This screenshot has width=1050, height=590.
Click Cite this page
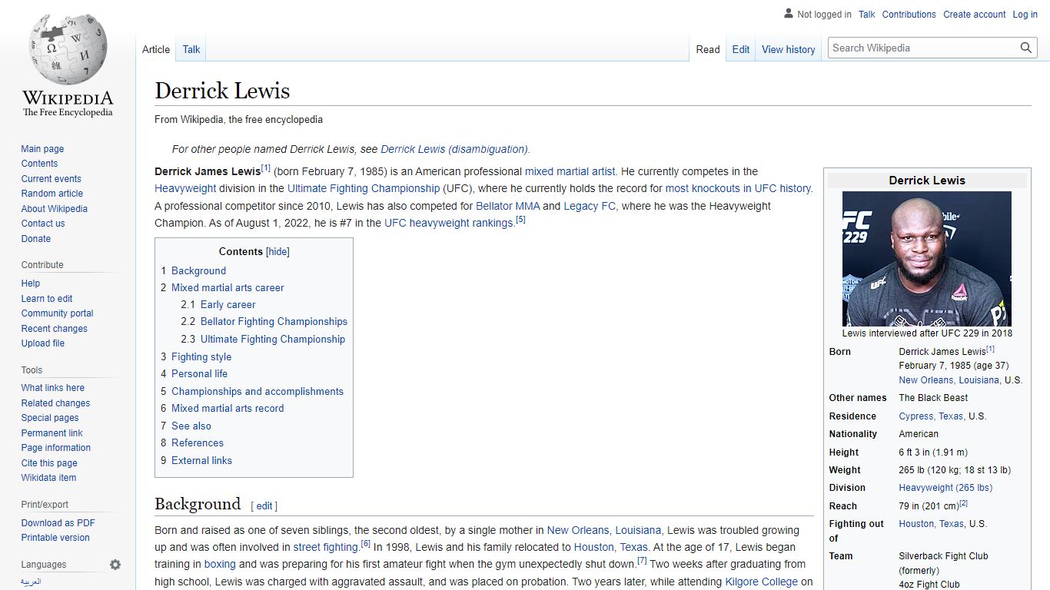(x=49, y=463)
